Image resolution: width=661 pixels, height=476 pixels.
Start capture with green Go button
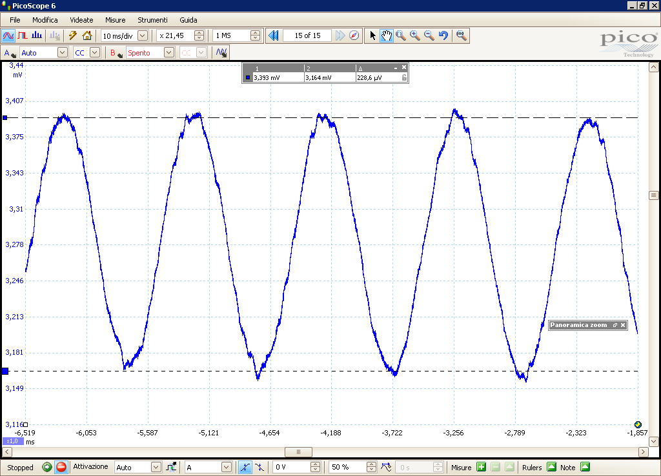click(x=46, y=467)
